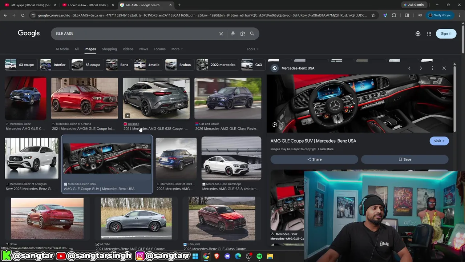The width and height of the screenshot is (465, 262).
Task: Open AMG GLE Coupe SUV title link
Action: [x=313, y=141]
